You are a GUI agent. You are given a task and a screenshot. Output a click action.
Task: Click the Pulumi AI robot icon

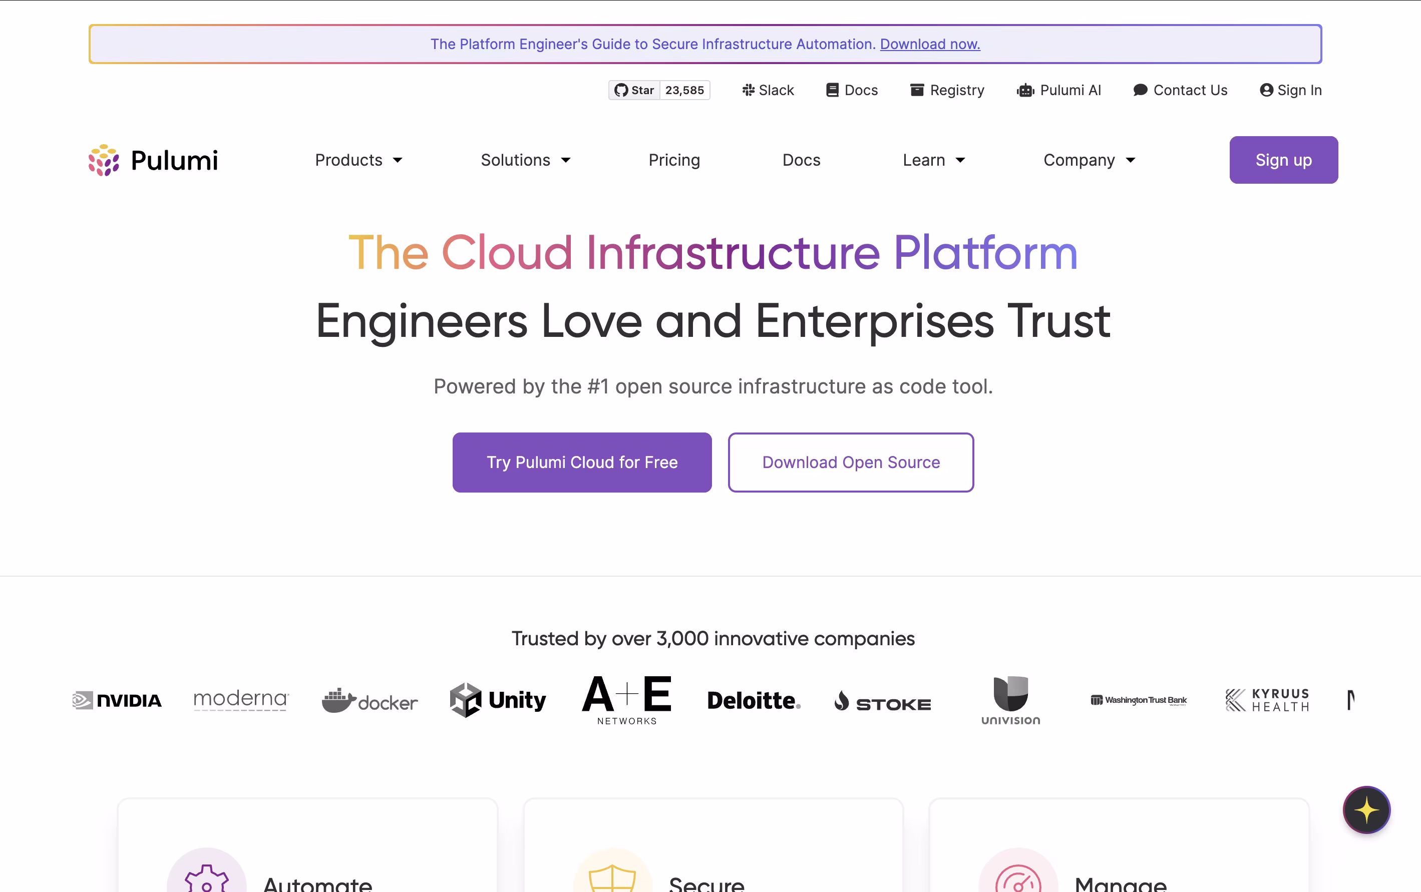point(1025,90)
